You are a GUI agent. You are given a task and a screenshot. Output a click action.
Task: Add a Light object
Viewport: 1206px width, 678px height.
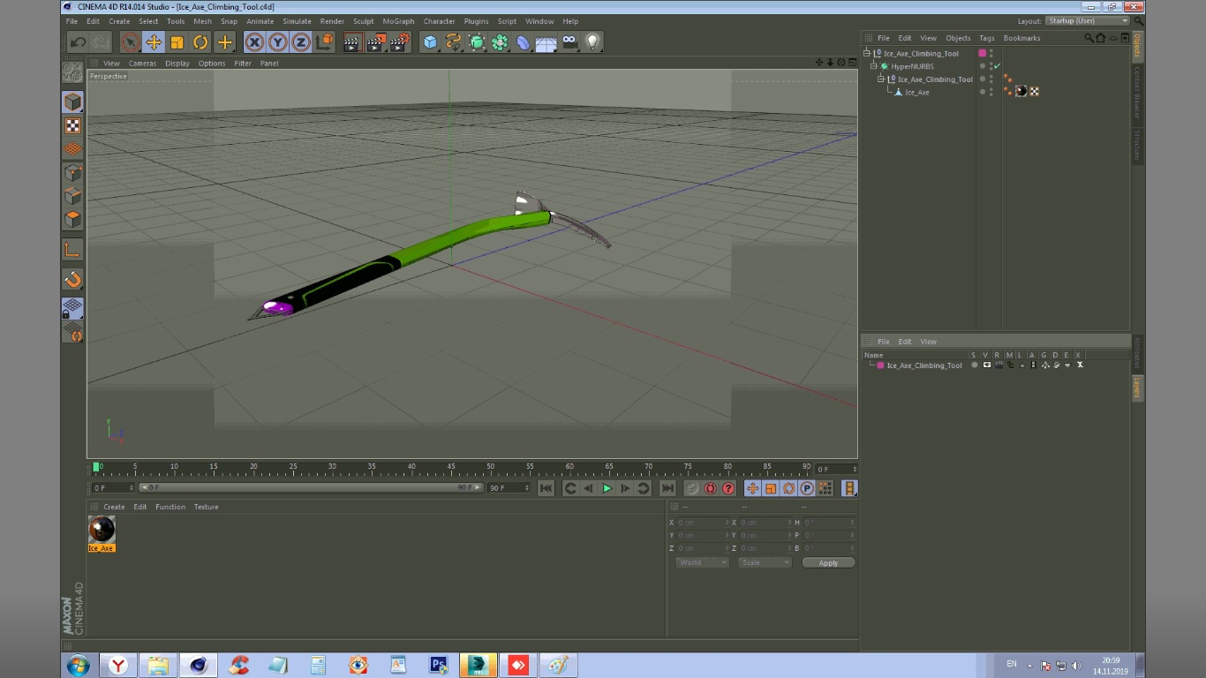593,41
